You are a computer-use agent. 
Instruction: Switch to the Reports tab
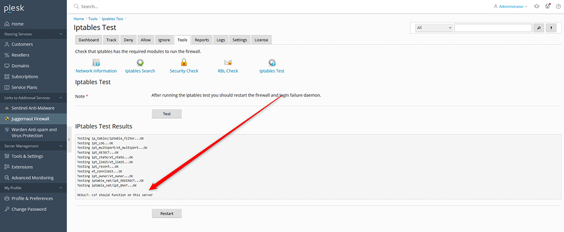click(202, 40)
